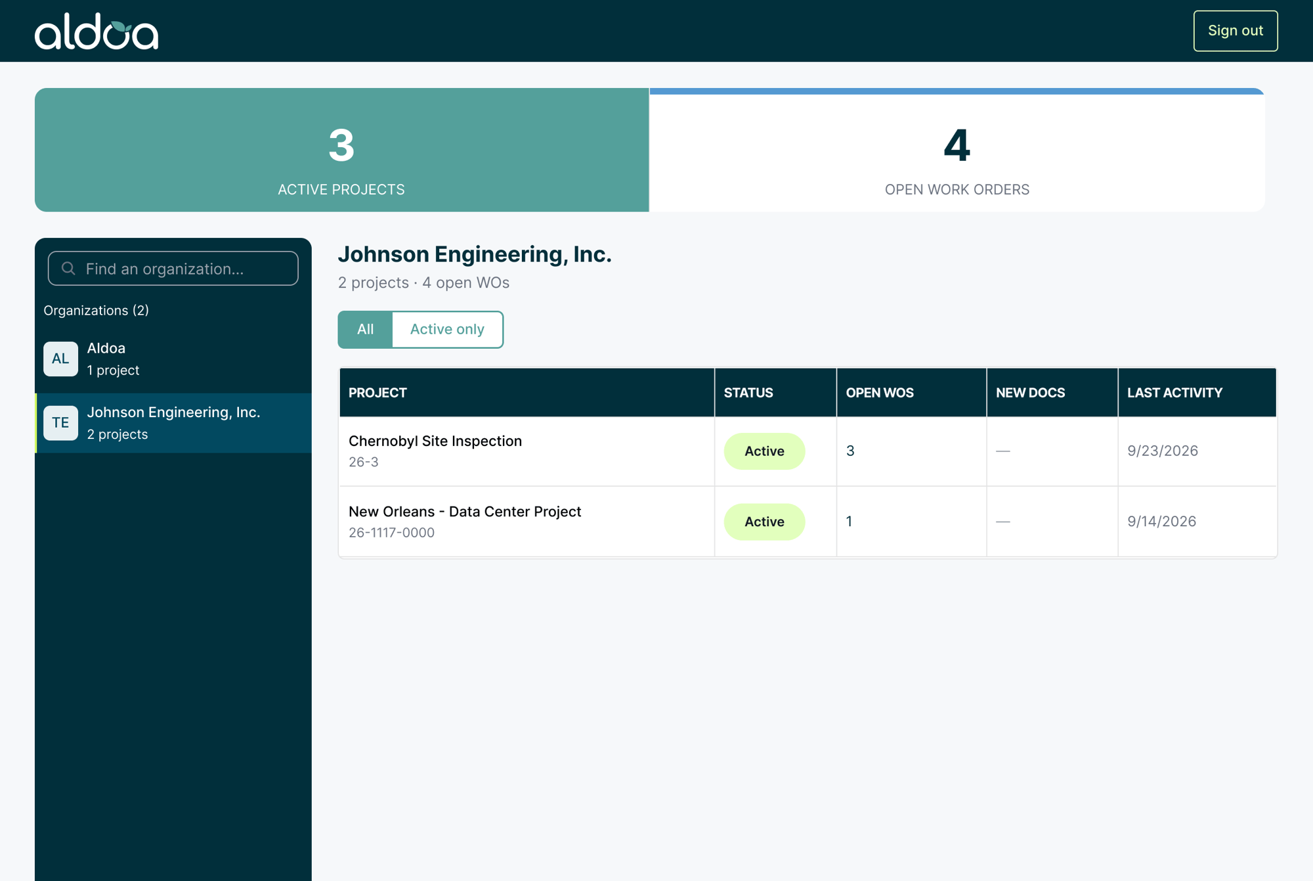Click open WOs count 1 for New Orleans
The height and width of the screenshot is (881, 1313).
click(849, 522)
